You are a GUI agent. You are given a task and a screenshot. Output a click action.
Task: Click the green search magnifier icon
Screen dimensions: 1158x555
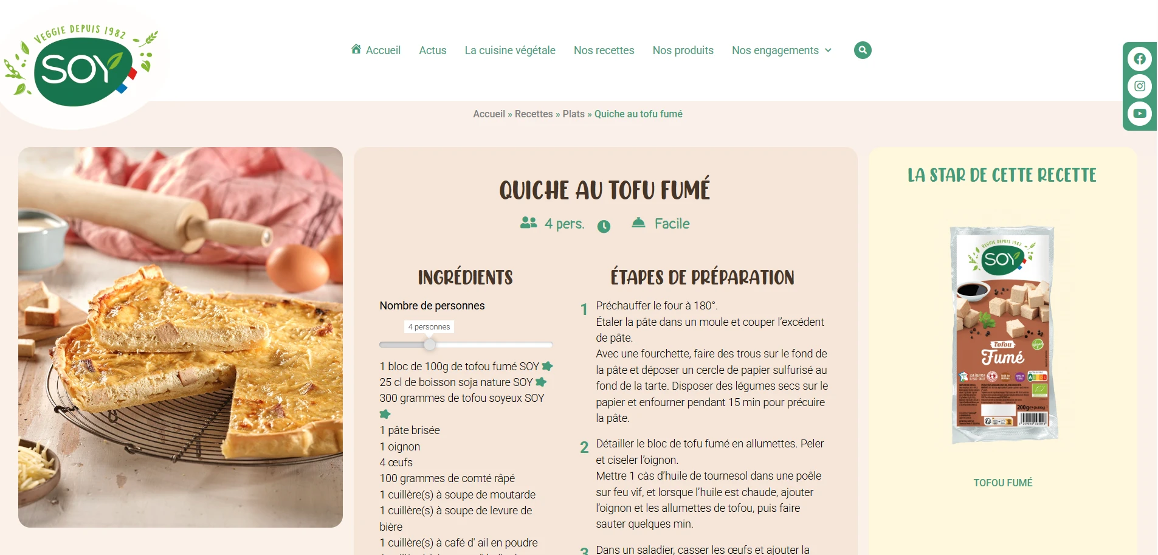(863, 50)
